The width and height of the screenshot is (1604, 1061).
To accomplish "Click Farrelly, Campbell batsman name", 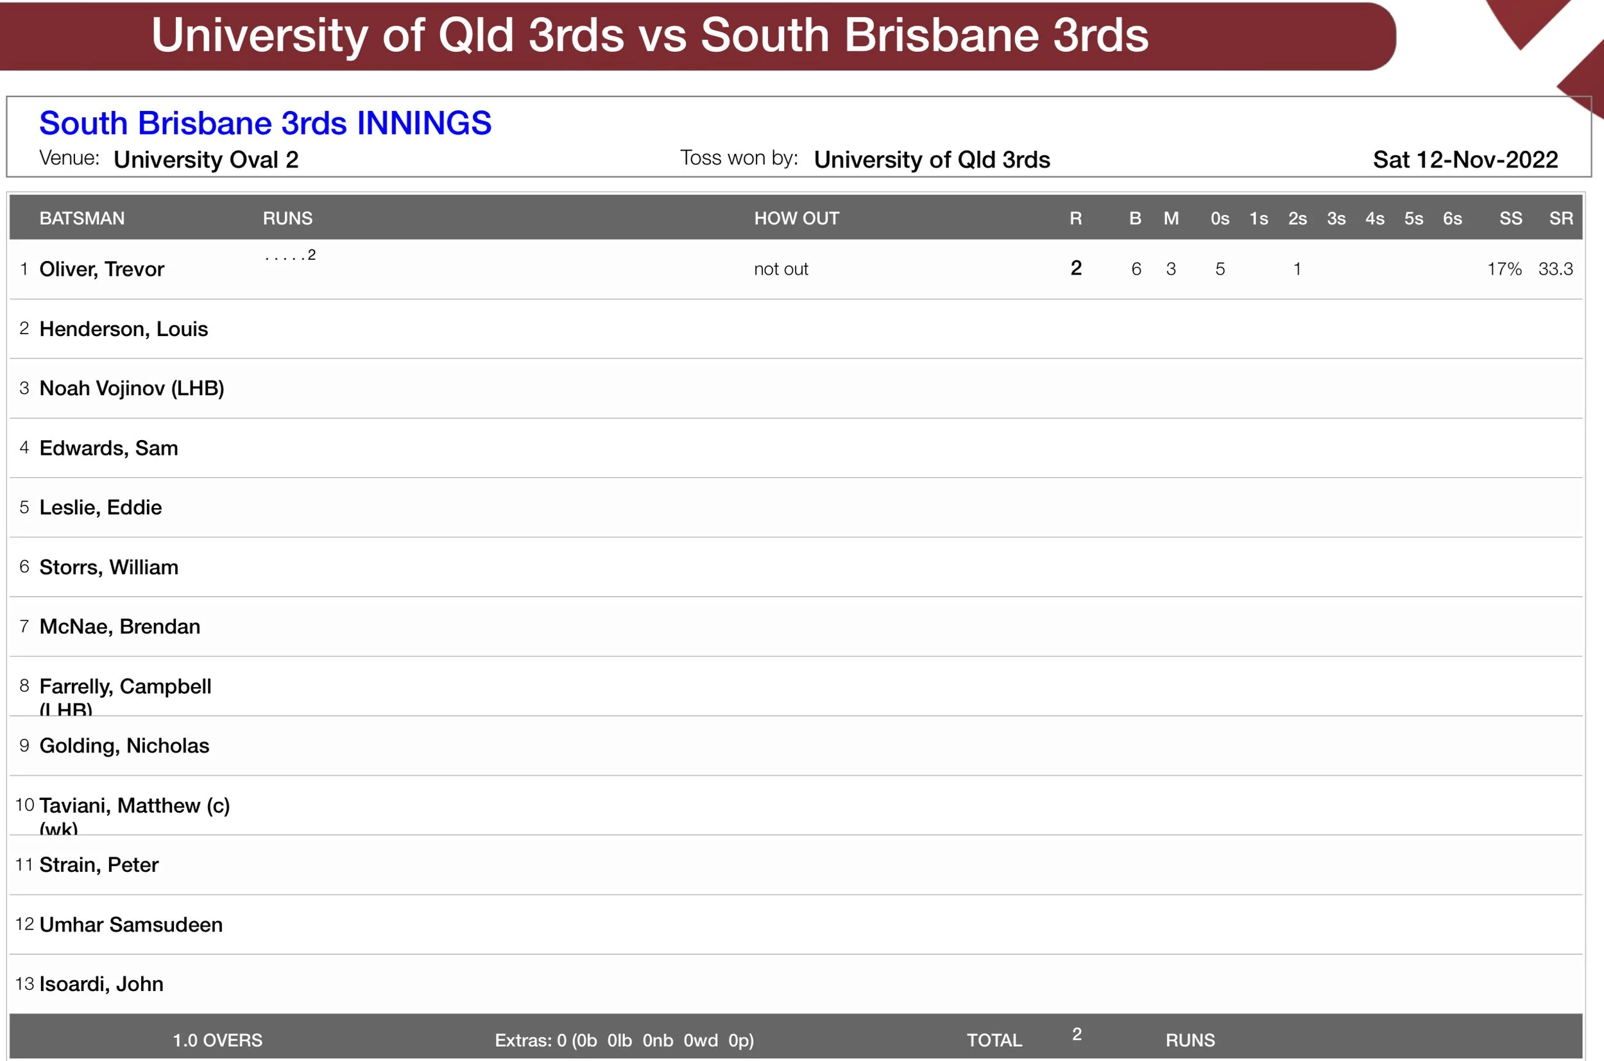I will click(124, 686).
